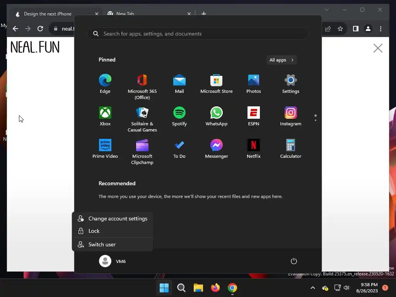
Task: Launch Prime Video
Action: tap(105, 149)
